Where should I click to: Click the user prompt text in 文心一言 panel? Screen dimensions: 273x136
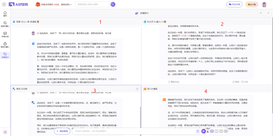click(x=74, y=33)
